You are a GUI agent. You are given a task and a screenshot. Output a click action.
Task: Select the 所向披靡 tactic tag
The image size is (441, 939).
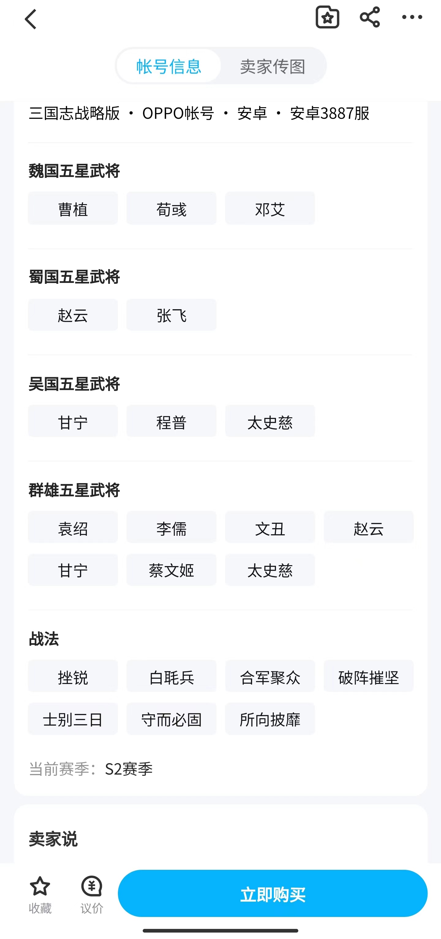(270, 719)
